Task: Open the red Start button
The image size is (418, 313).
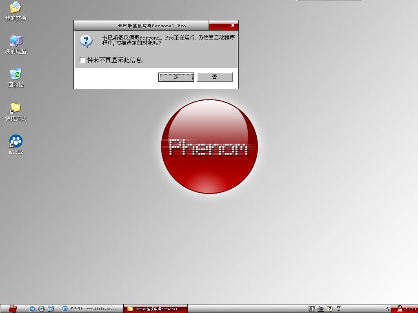Action: (x=13, y=309)
